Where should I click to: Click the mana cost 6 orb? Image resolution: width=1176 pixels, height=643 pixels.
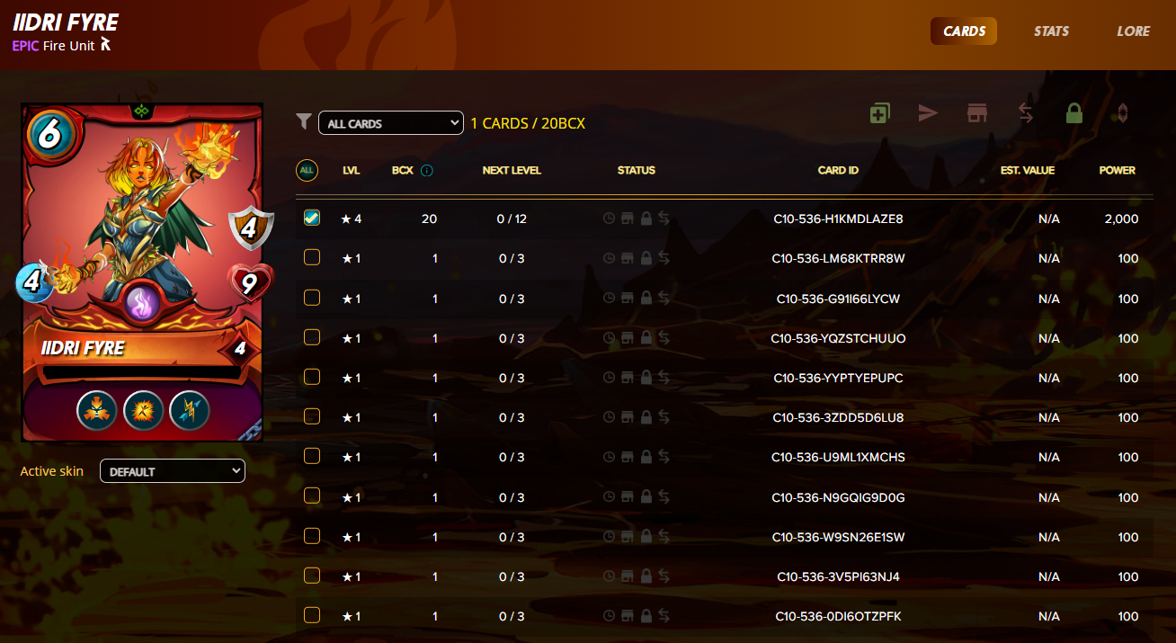pos(50,135)
